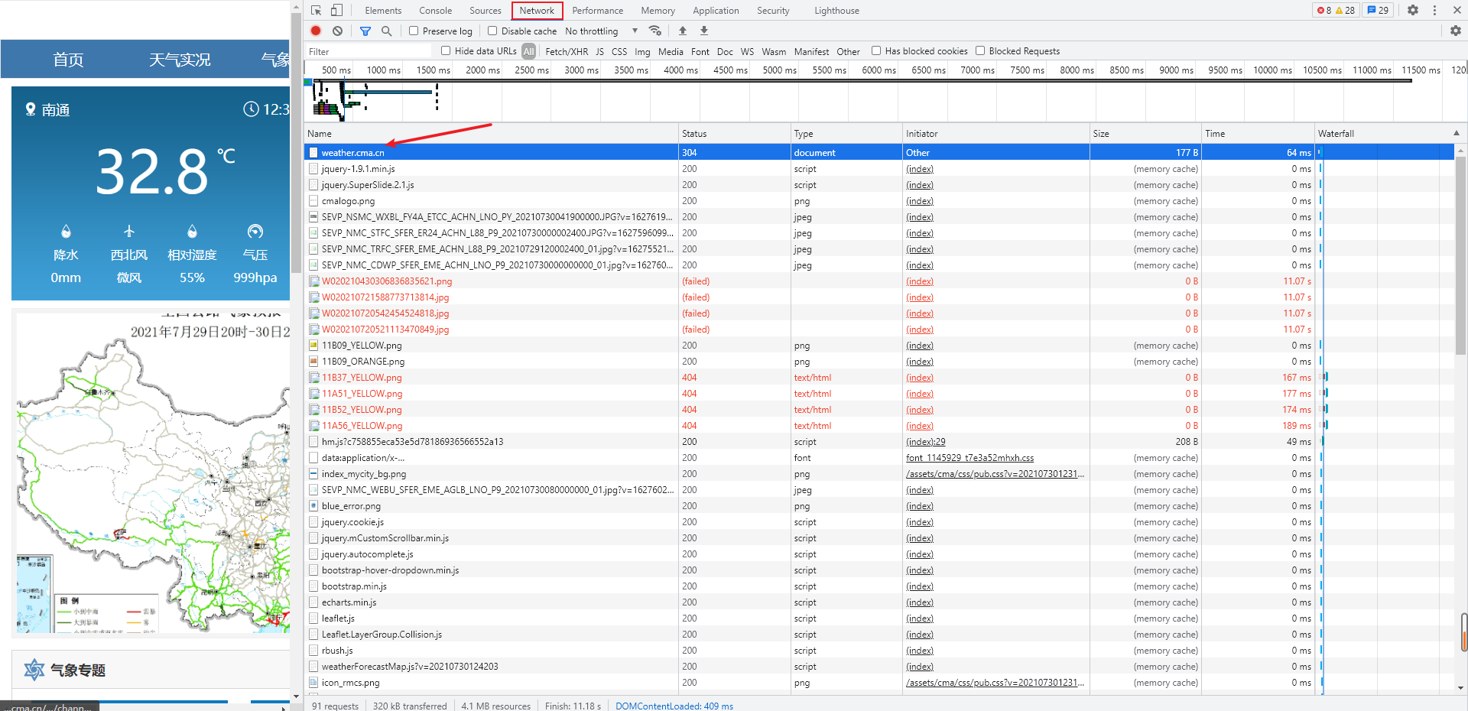This screenshot has width=1468, height=711.
Task: Switch to the Elements tab
Action: pyautogui.click(x=383, y=11)
